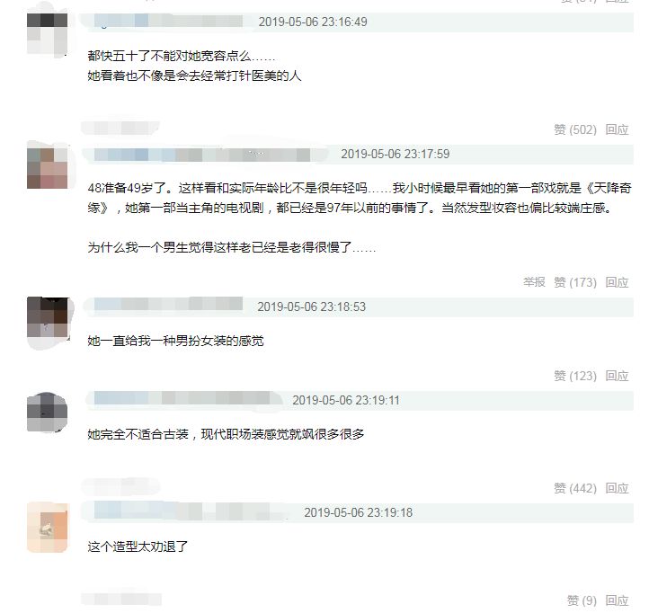Like the comment with 赞 (502)
Viewport: 649px width, 613px height.
[575, 129]
